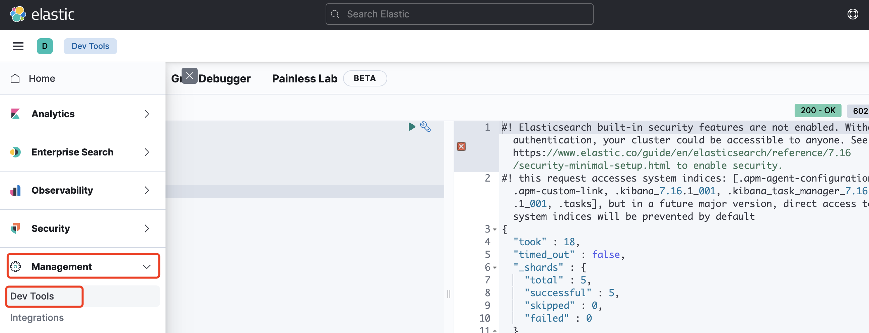
Task: Expand the Analytics section chevron
Action: coord(146,114)
